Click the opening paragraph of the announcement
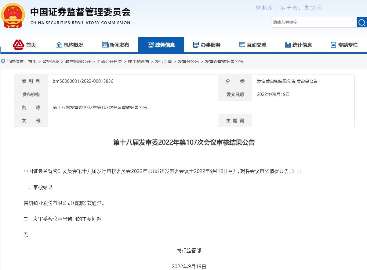The image size is (367, 270). (x=162, y=171)
